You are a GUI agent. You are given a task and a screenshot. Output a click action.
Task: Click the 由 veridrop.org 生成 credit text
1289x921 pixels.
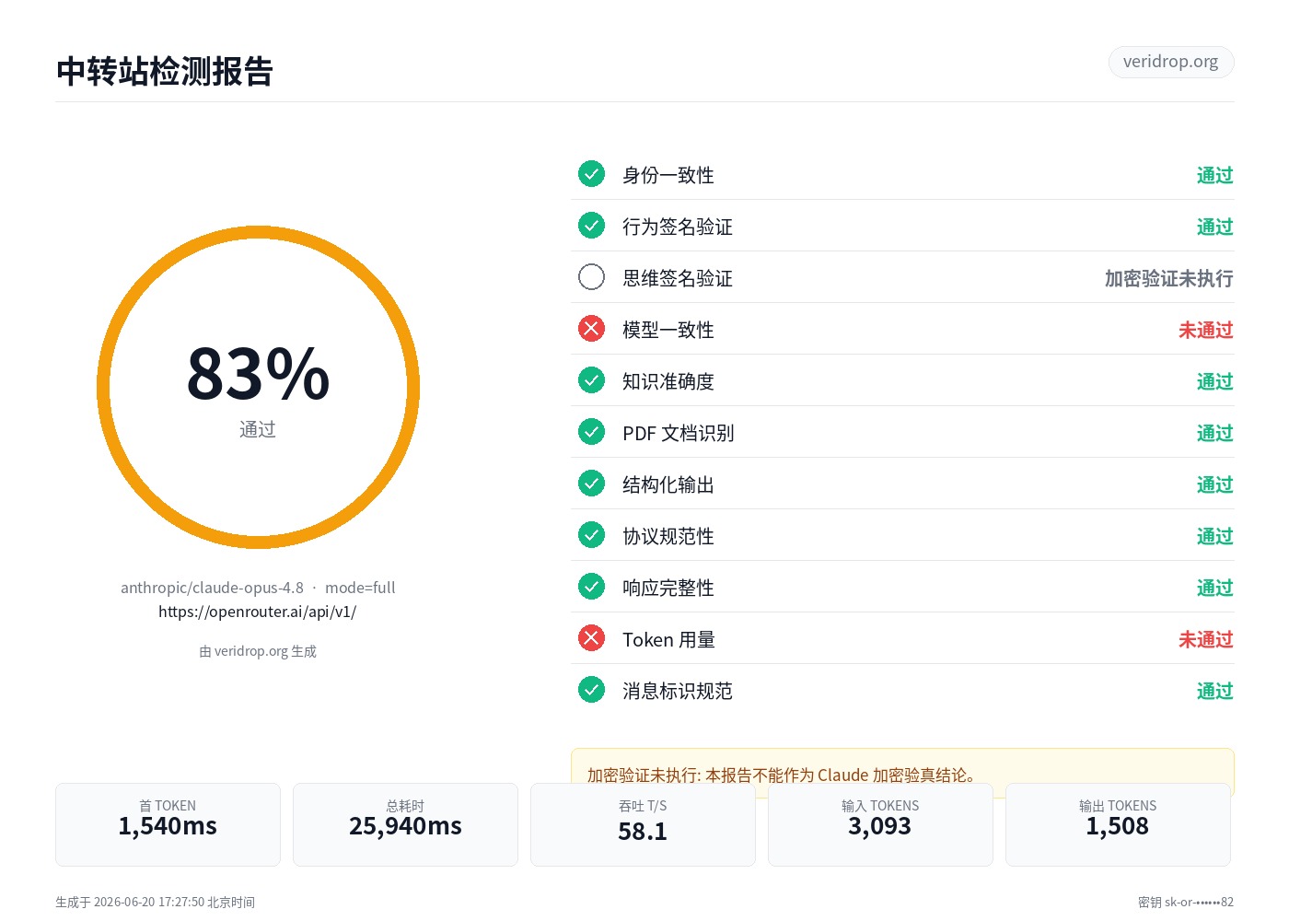tap(258, 651)
